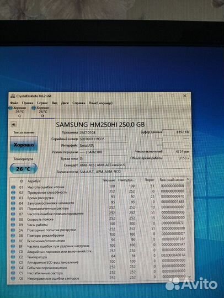The width and height of the screenshot is (224, 298).
Task: Select the Пропускная способность row
Action: click(98, 192)
